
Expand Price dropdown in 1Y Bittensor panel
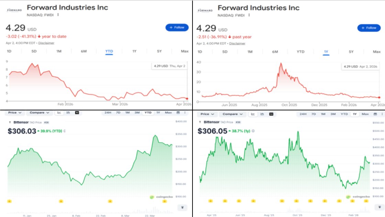point(207,114)
